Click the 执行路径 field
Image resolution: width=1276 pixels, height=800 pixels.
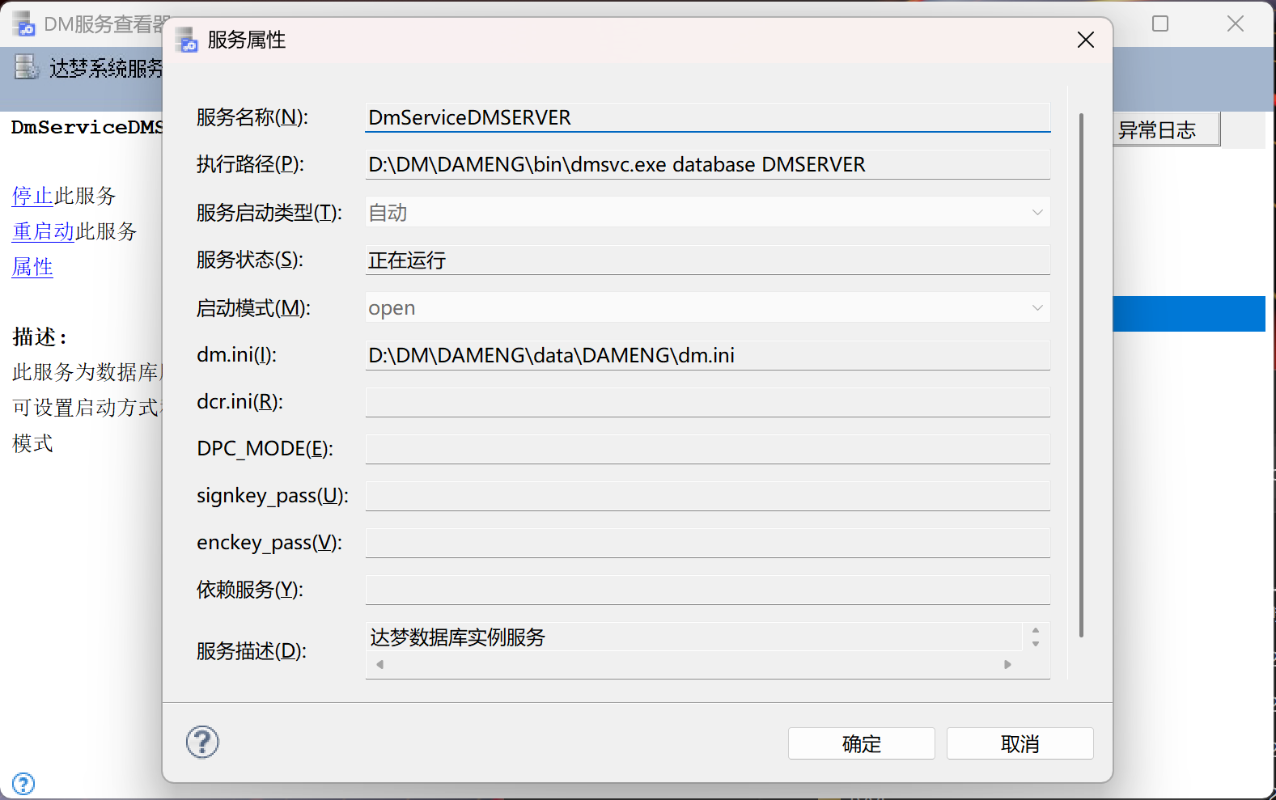(708, 164)
